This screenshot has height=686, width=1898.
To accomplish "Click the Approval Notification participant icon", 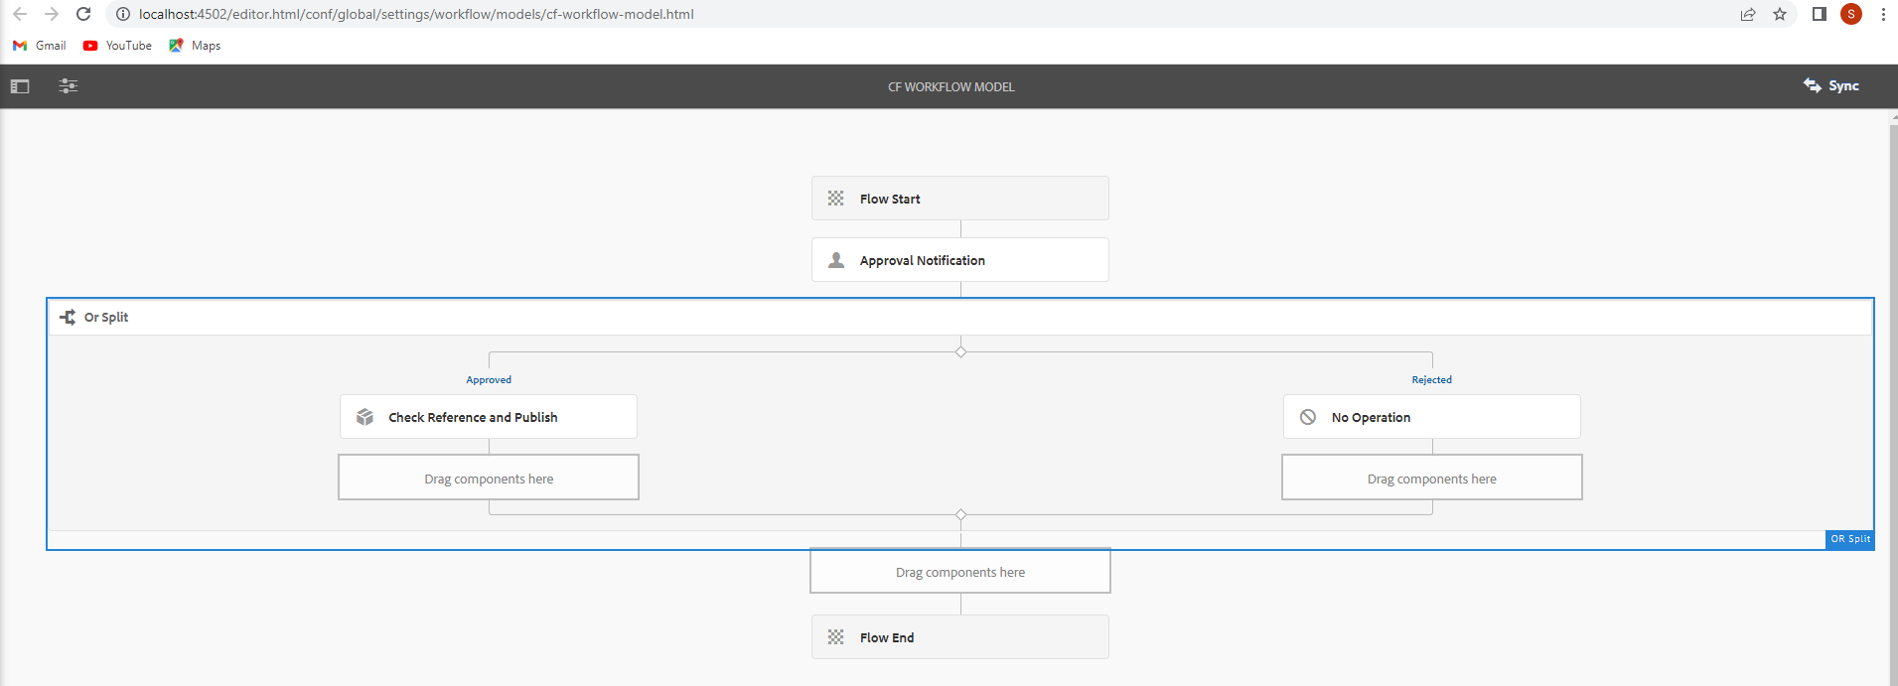I will (836, 260).
